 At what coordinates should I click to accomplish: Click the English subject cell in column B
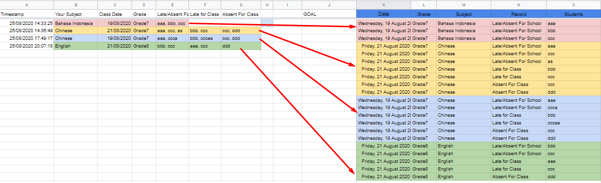coord(76,46)
